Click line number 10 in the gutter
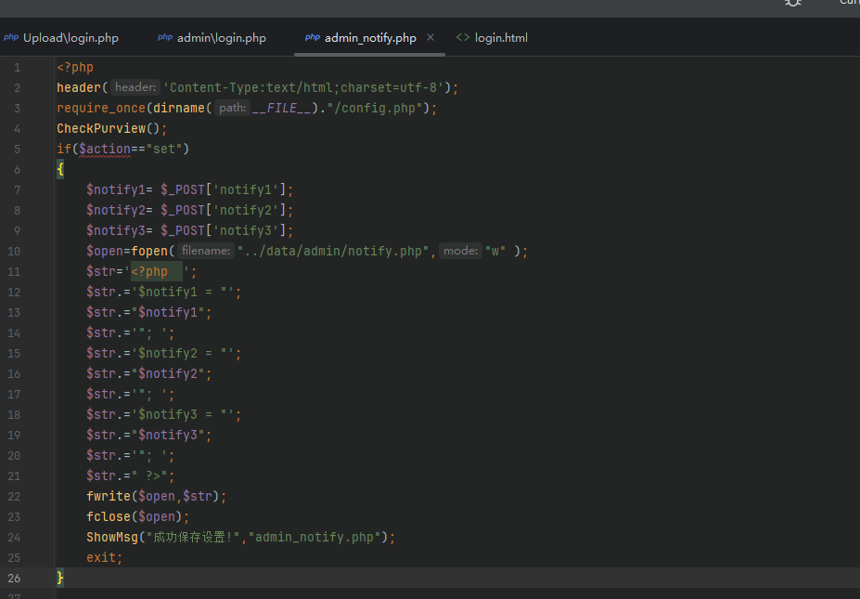This screenshot has height=599, width=860. [14, 251]
